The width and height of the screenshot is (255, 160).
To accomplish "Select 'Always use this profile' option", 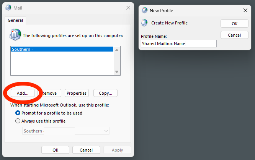I will pos(18,121).
